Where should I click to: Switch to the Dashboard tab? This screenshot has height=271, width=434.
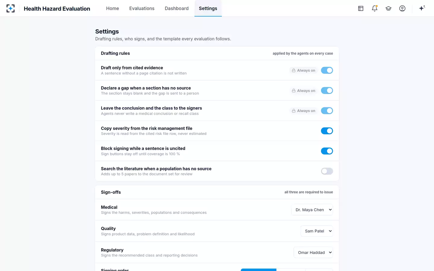177,8
